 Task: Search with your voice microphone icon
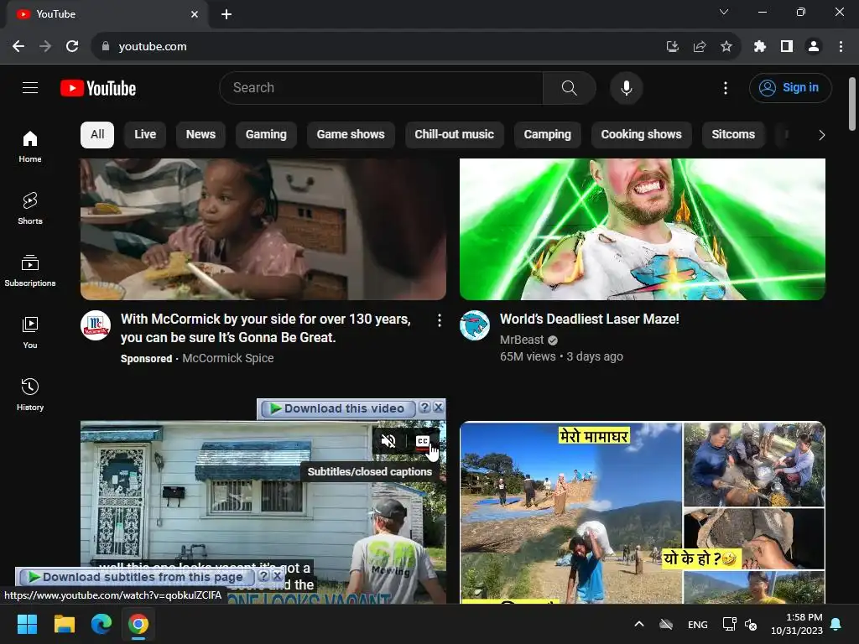[x=626, y=87]
